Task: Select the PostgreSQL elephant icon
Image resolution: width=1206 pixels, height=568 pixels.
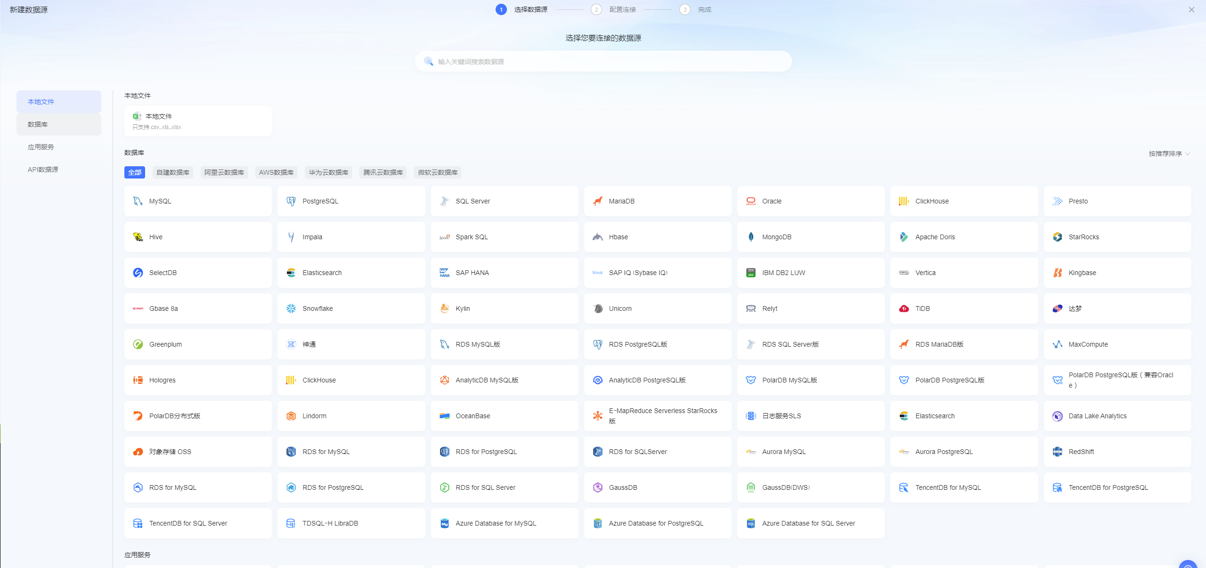Action: pyautogui.click(x=291, y=201)
